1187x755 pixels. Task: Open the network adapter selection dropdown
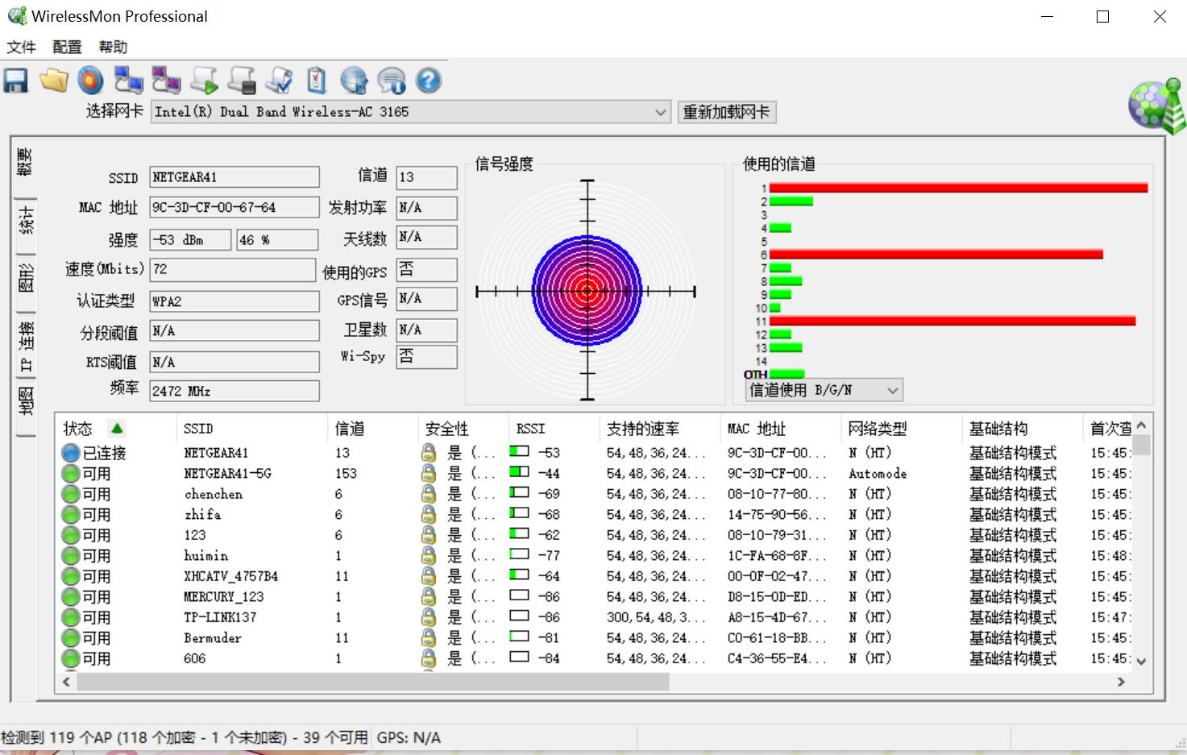point(660,112)
